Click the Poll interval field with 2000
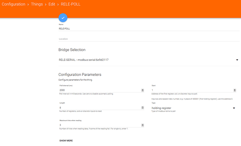The width and height of the screenshot is (241, 146). tap(98, 90)
